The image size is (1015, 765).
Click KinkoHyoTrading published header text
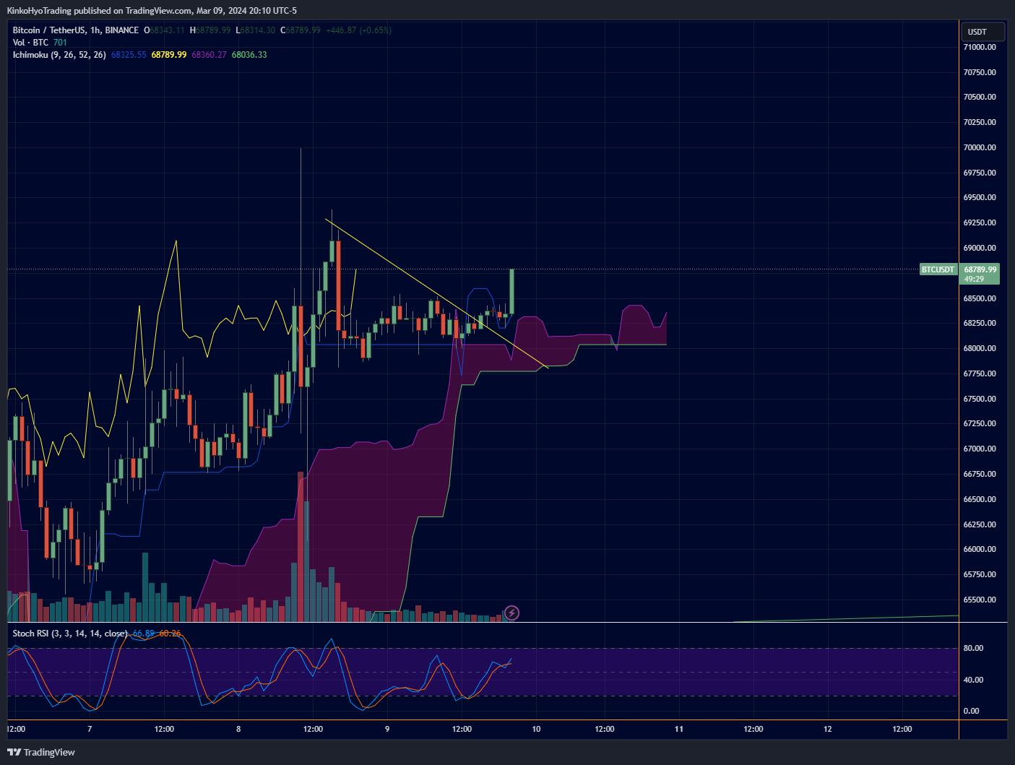tap(152, 11)
